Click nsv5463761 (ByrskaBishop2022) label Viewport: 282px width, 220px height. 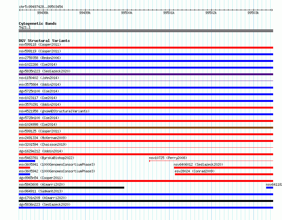[47, 158]
